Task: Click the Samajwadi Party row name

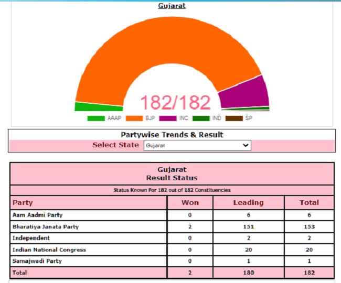Action: click(x=36, y=261)
